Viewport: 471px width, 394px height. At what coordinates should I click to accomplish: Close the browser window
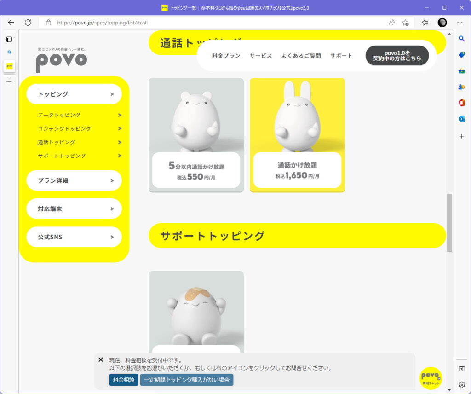[462, 8]
